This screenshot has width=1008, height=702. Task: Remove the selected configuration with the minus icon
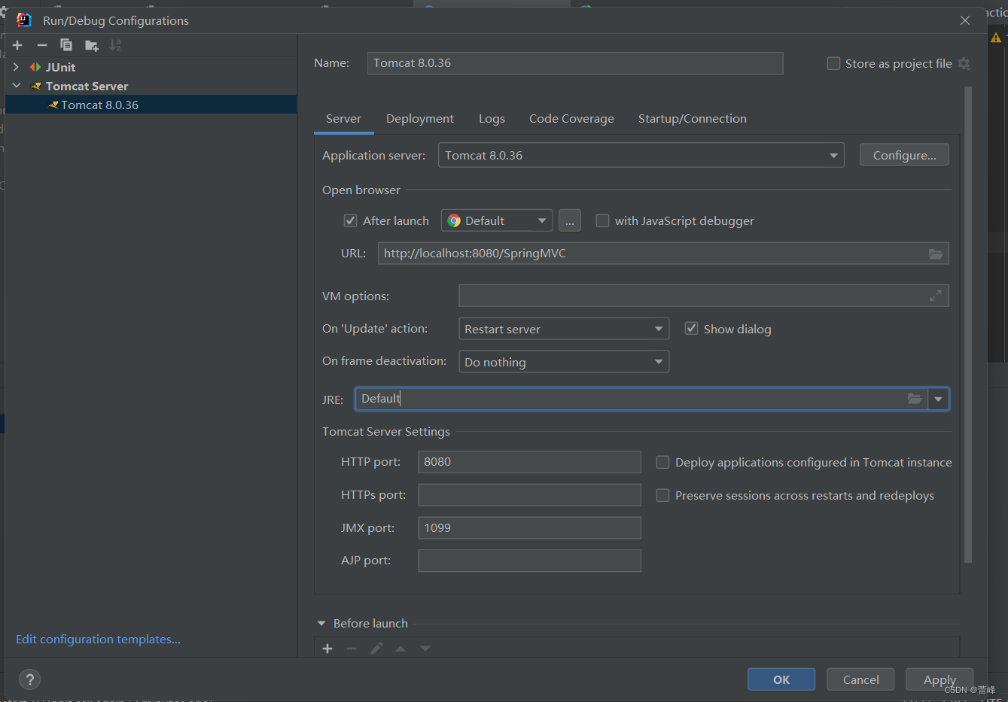[42, 45]
